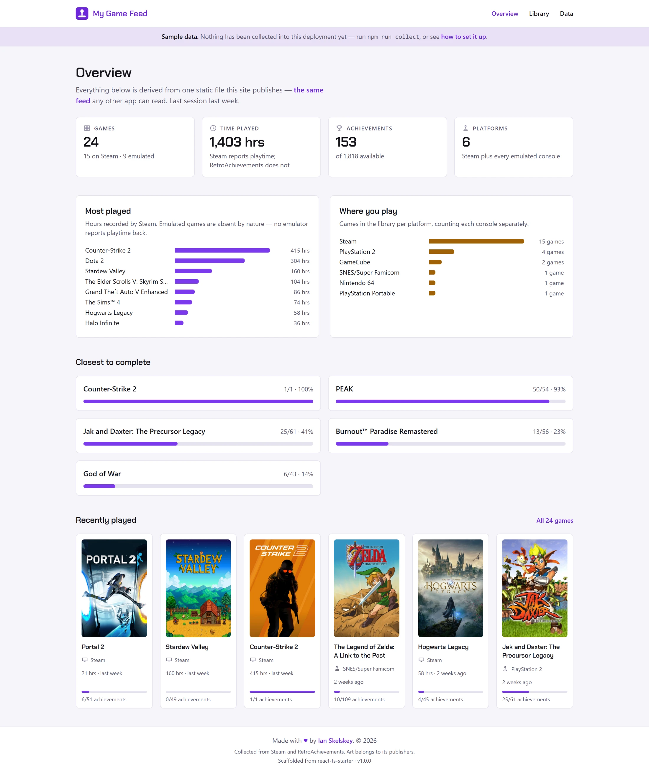Click the monitor icon on Hogwarts Legacy card
The image size is (649, 773).
point(421,660)
